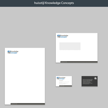Click the white paragraph text on the dark card
The image size is (108, 108).
[x=88, y=82]
